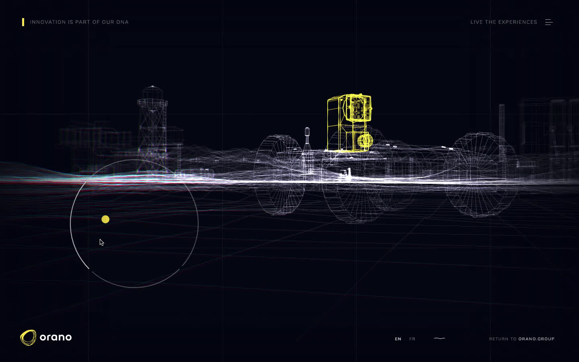This screenshot has height=362, width=579.
Task: Click the tall chimney stack wireframe on the right
Action: [x=502, y=129]
